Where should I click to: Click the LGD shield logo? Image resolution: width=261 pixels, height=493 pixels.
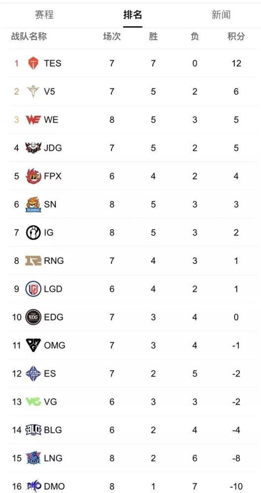[x=34, y=289]
